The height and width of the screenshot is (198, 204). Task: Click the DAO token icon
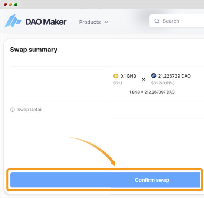[154, 76]
